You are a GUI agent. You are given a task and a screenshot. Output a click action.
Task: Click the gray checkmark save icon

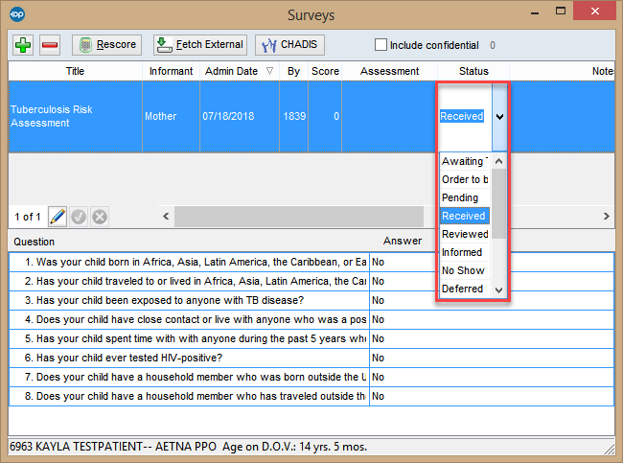click(79, 217)
